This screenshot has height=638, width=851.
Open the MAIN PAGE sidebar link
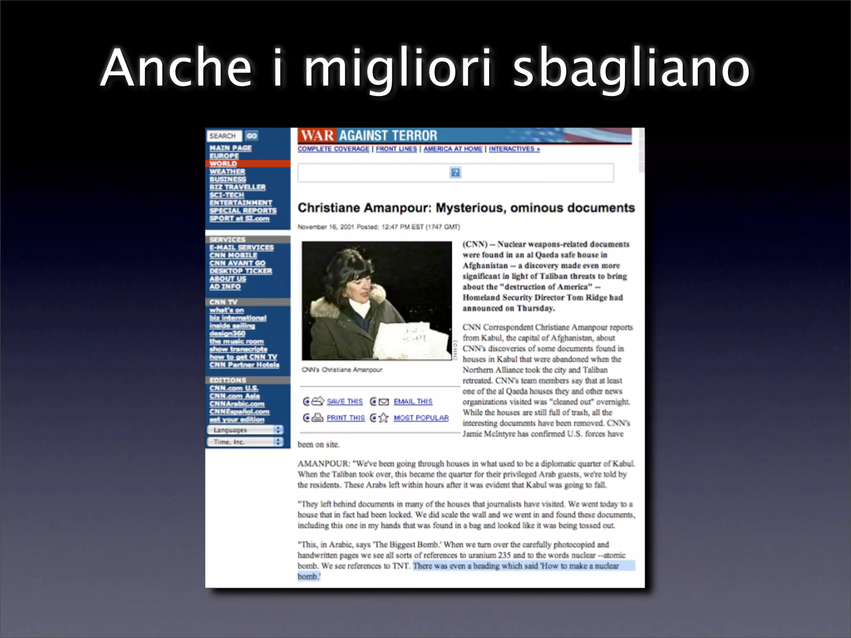(x=230, y=148)
